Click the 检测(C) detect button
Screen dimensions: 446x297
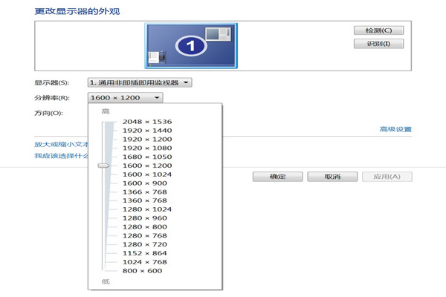coord(378,30)
